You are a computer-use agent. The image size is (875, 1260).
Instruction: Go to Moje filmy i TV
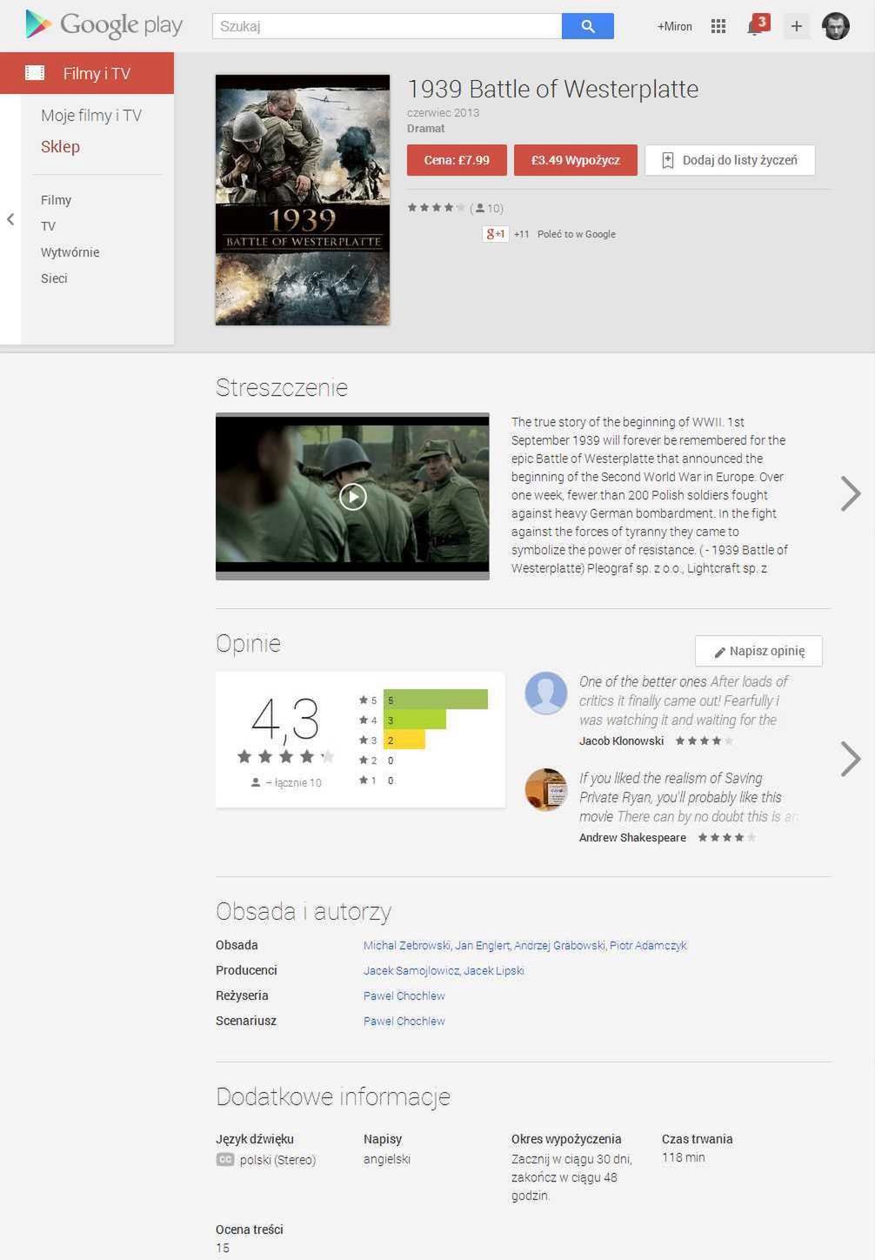click(x=91, y=116)
